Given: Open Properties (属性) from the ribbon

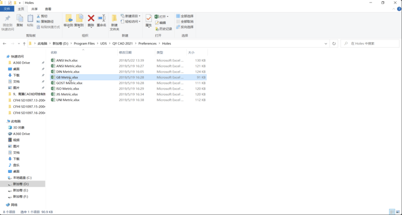Looking at the screenshot, I should coord(149,21).
